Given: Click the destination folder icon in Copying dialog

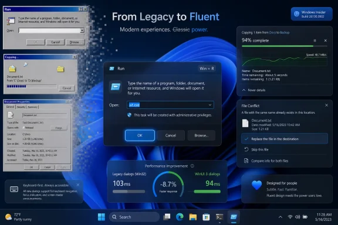Looking at the screenshot, I should coord(60,69).
